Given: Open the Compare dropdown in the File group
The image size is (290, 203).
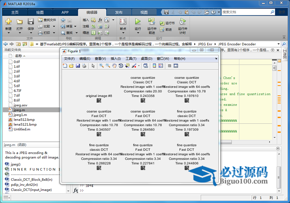Looking at the screenshot, I should tap(53, 26).
